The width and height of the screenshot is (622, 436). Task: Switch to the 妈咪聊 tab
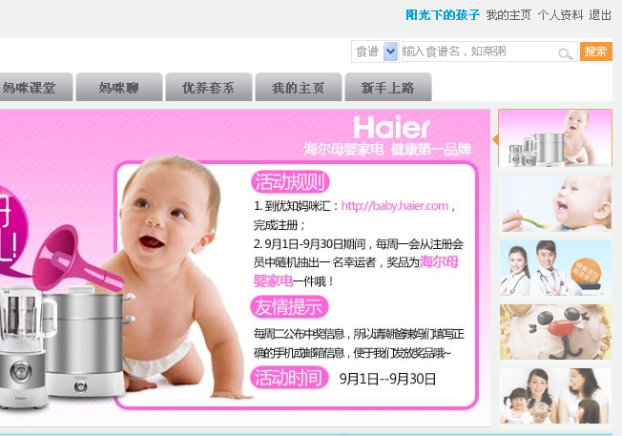pos(119,87)
